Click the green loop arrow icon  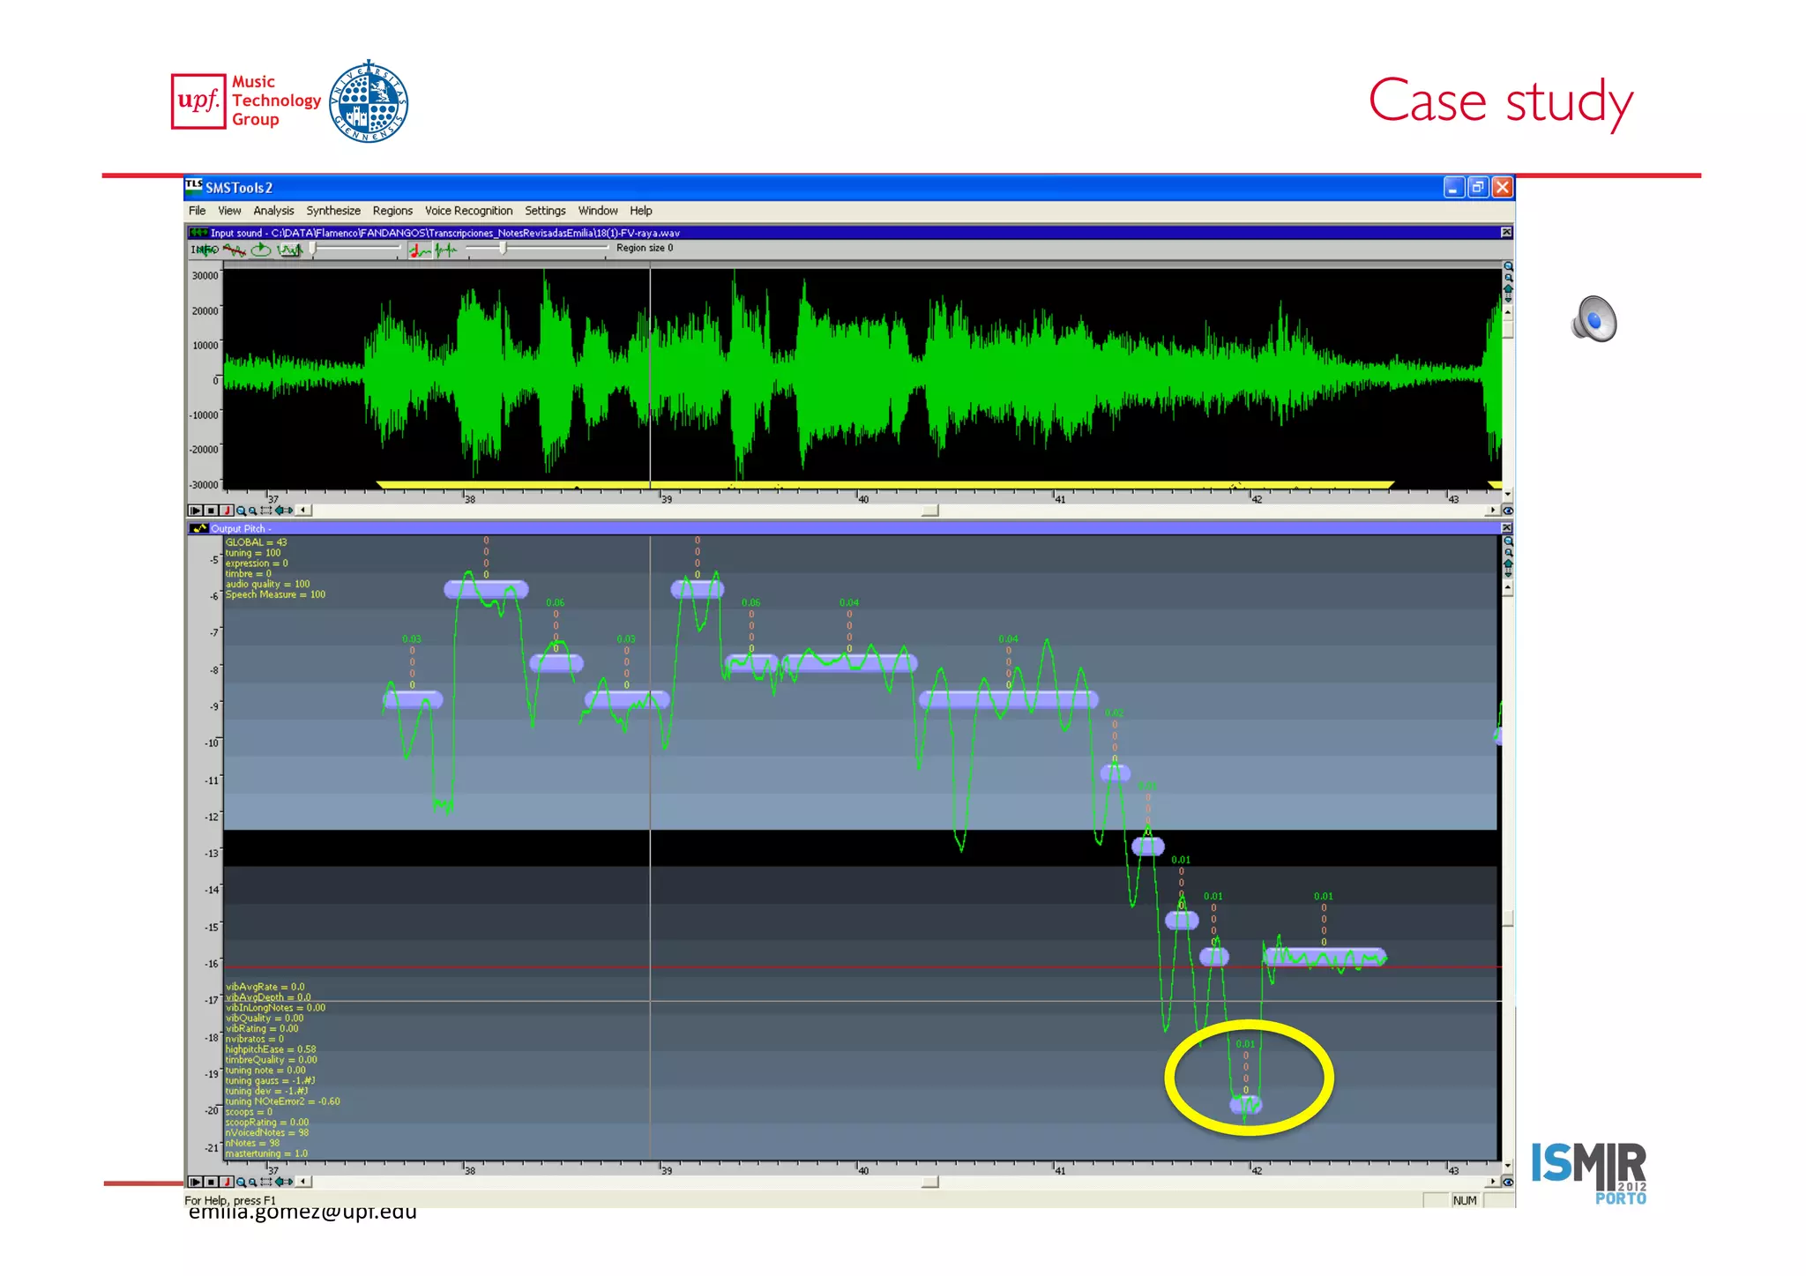coord(261,250)
